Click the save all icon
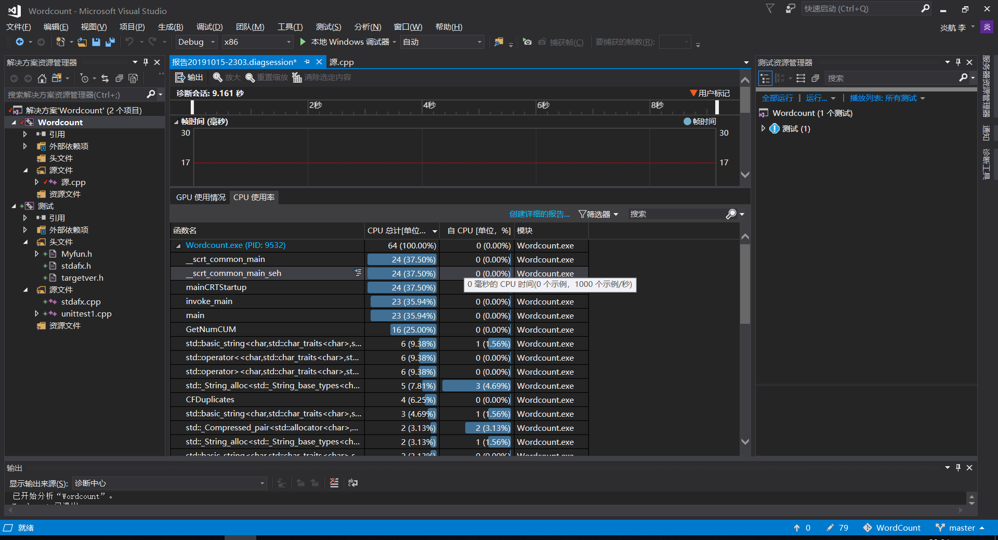 (x=110, y=42)
